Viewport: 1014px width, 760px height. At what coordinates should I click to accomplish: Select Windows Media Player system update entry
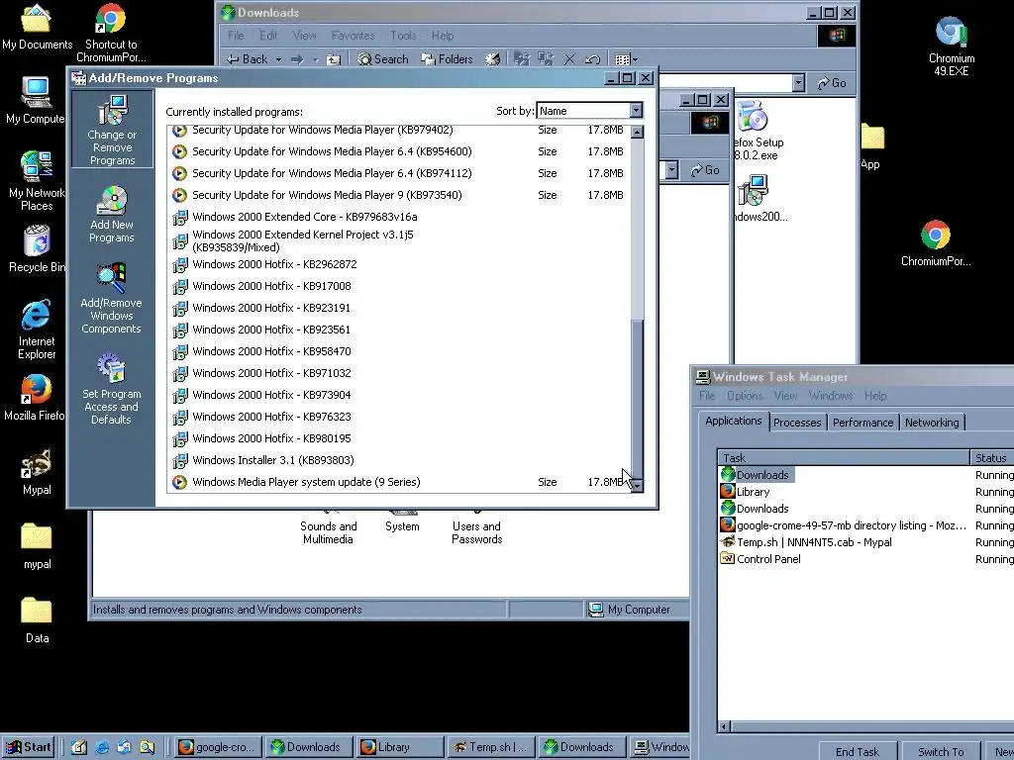(x=400, y=482)
